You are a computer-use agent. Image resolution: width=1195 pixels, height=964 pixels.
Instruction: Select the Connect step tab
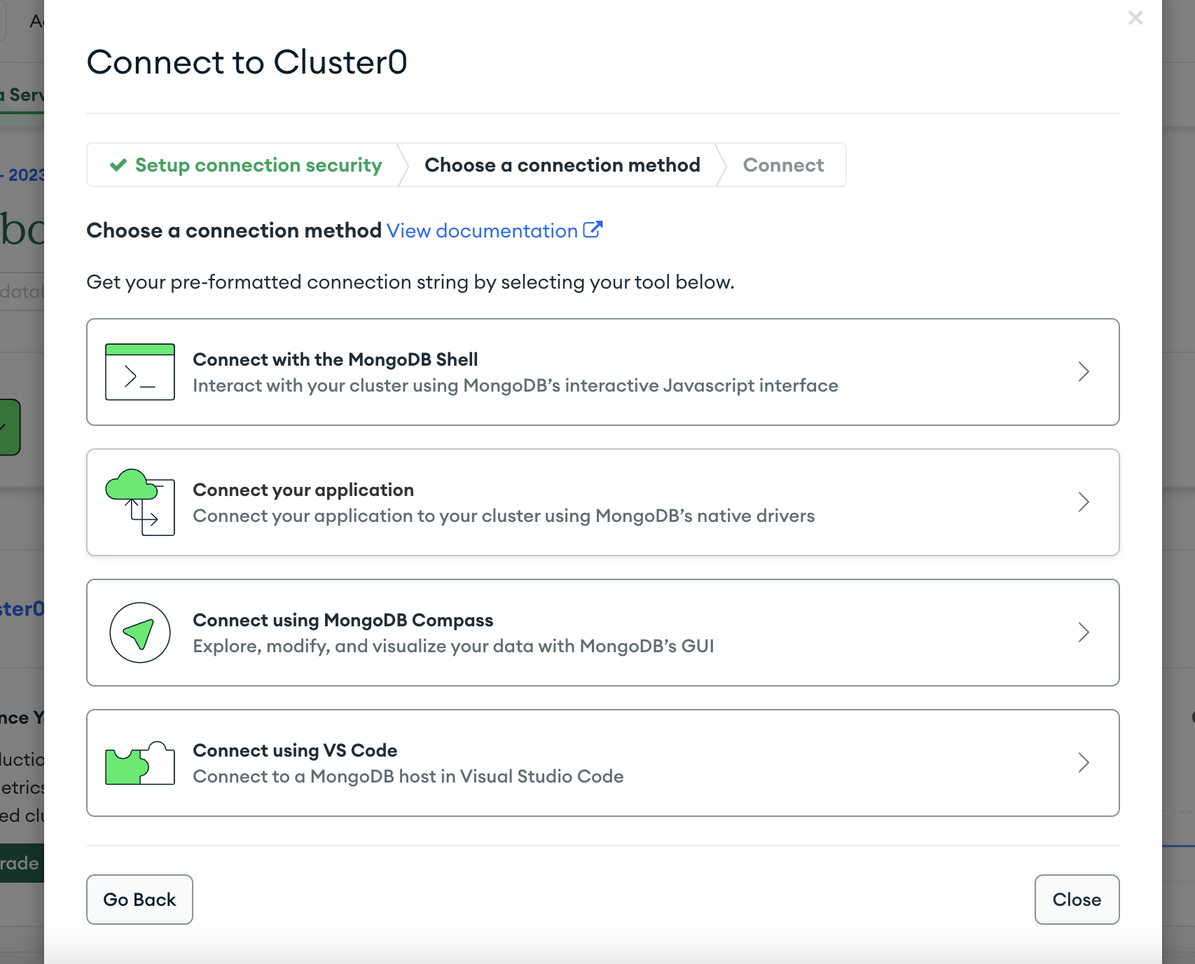click(783, 165)
